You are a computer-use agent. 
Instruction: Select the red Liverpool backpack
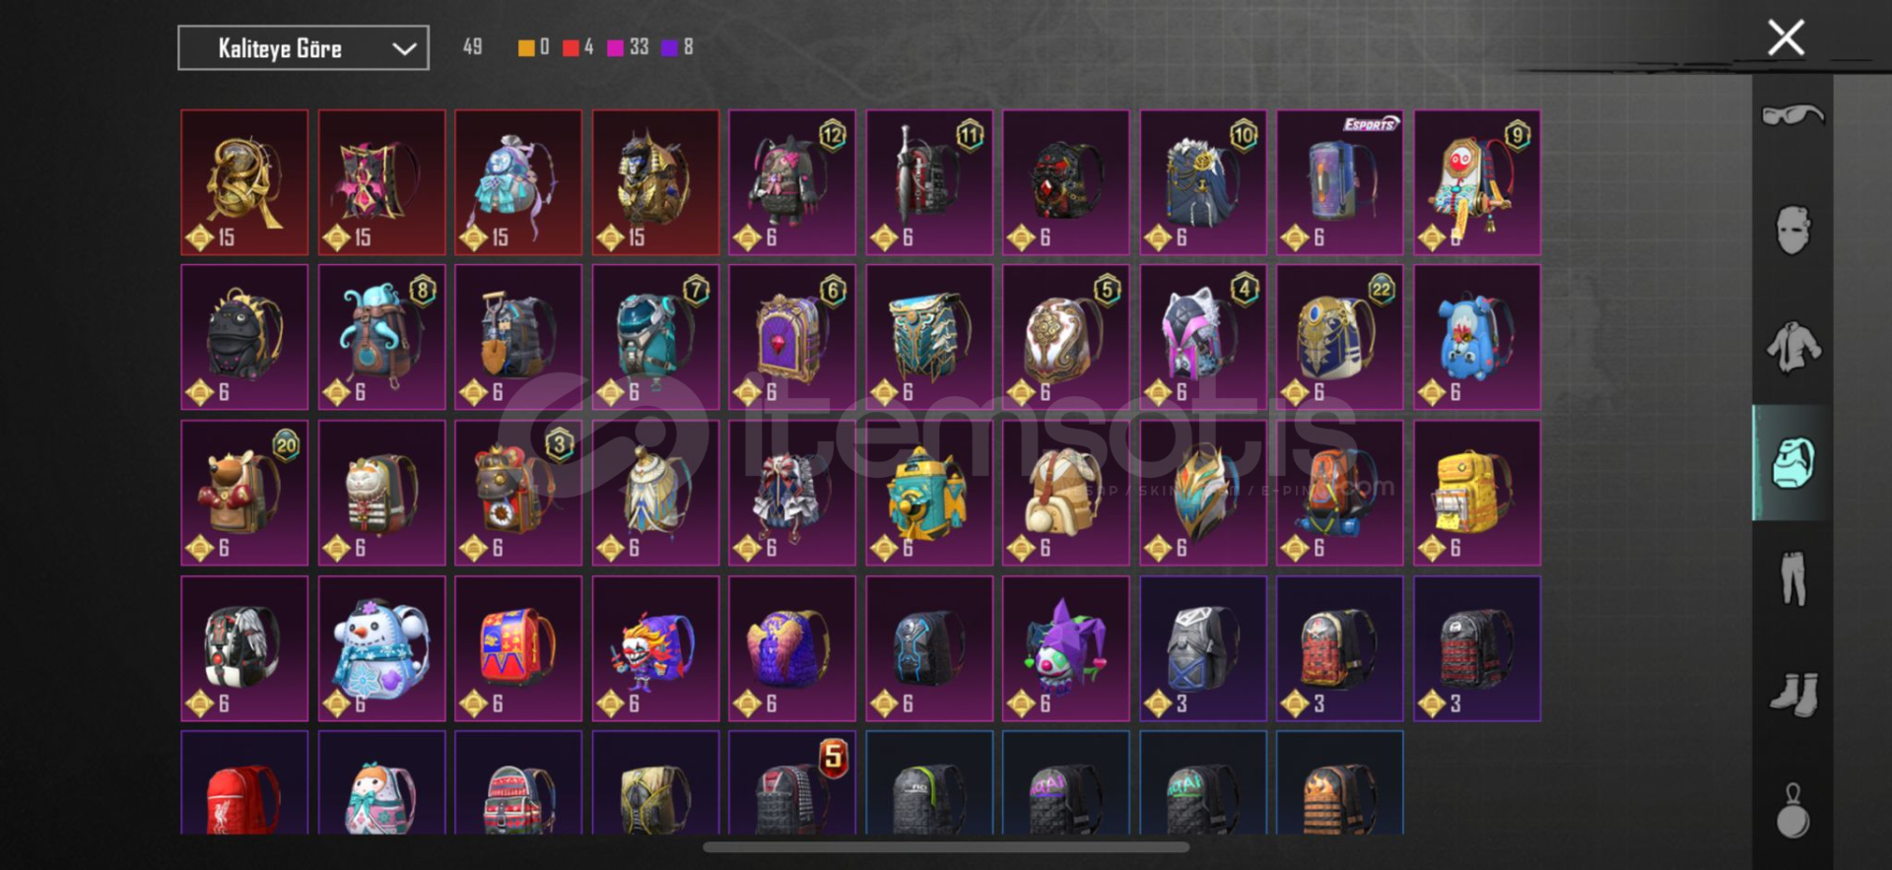[244, 783]
